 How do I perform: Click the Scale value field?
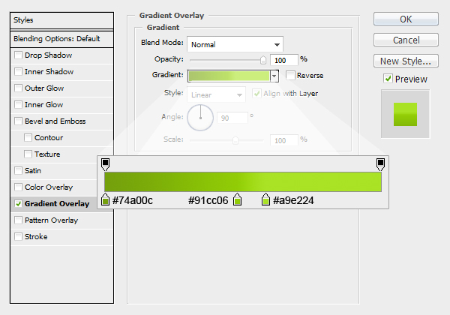pos(283,140)
